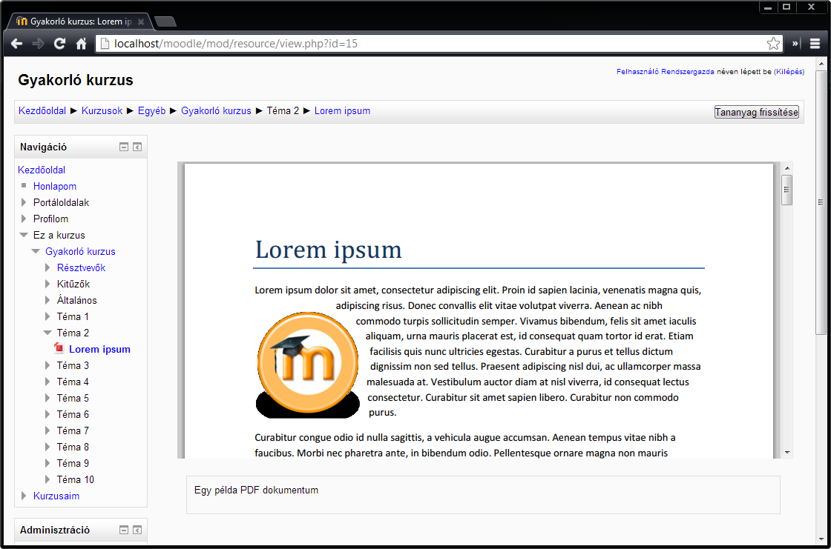Click the Moodle logo image in the PDF
The image size is (831, 549).
point(308,365)
